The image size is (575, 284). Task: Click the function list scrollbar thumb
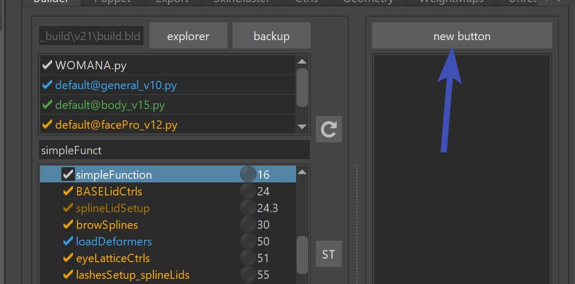pos(302,255)
